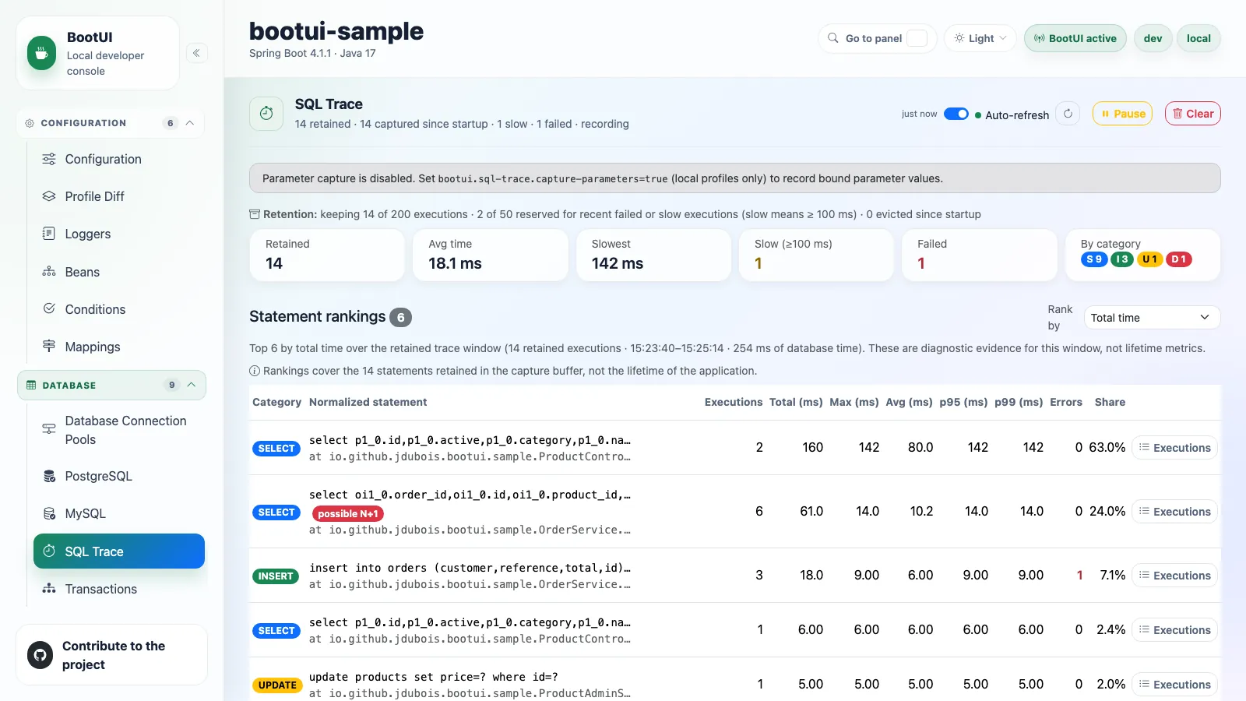
Task: Click the Failed count card
Action: tap(979, 255)
